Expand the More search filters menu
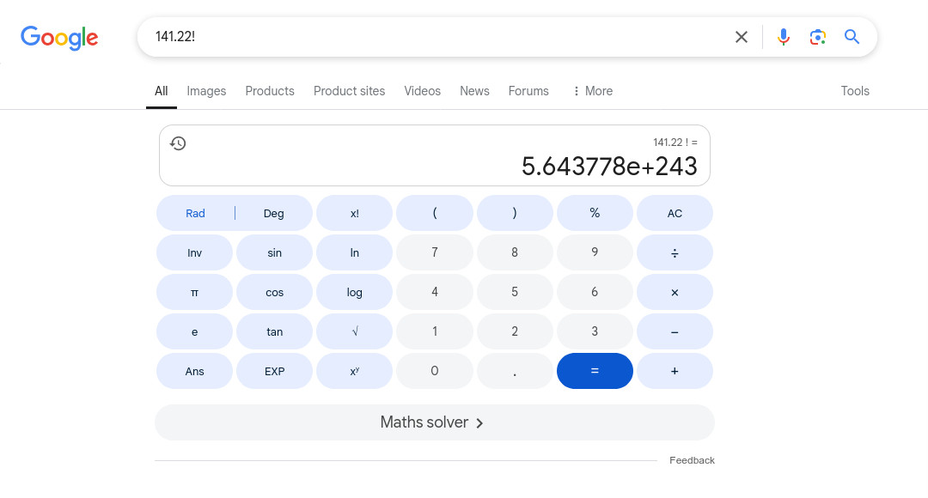 592,91
